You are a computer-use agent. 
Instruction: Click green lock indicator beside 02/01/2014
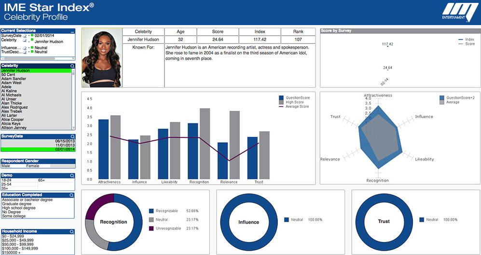[x=32, y=35]
